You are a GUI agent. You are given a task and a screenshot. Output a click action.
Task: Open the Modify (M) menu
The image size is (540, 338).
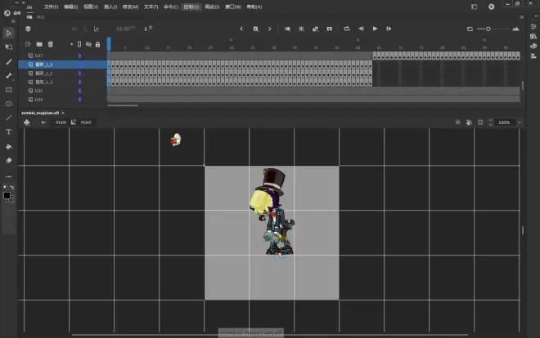tap(131, 7)
